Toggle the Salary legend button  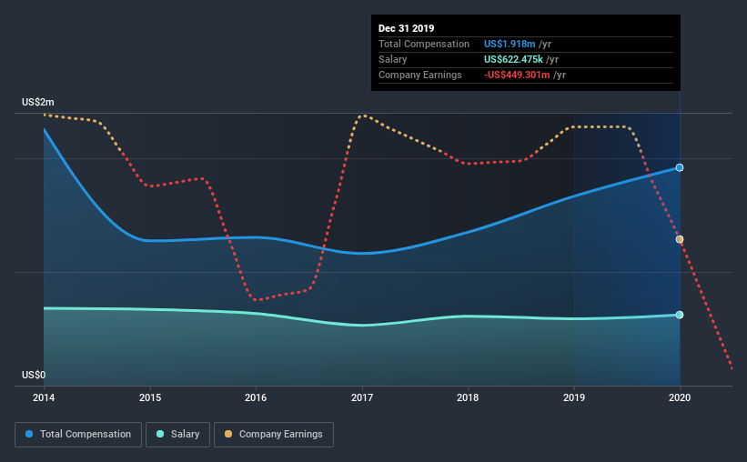click(177, 435)
